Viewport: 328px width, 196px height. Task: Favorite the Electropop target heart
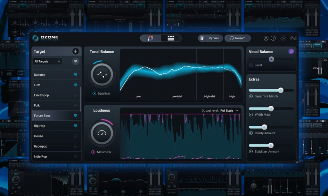76,95
